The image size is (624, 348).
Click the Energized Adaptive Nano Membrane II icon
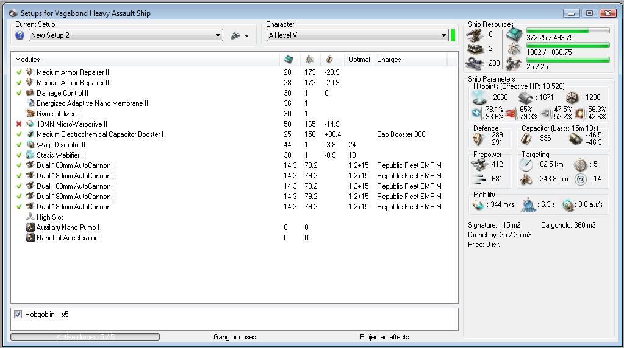point(30,103)
